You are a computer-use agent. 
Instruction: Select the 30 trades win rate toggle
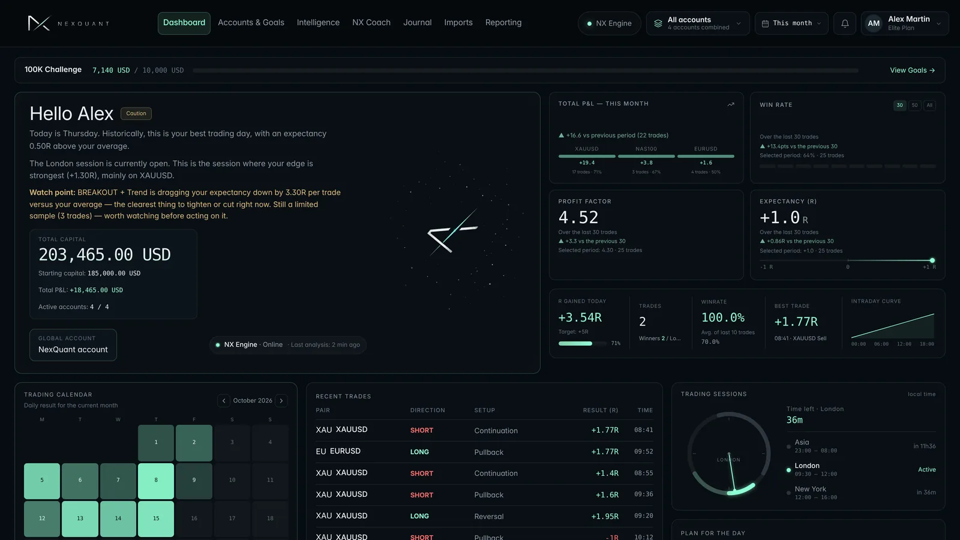point(899,105)
